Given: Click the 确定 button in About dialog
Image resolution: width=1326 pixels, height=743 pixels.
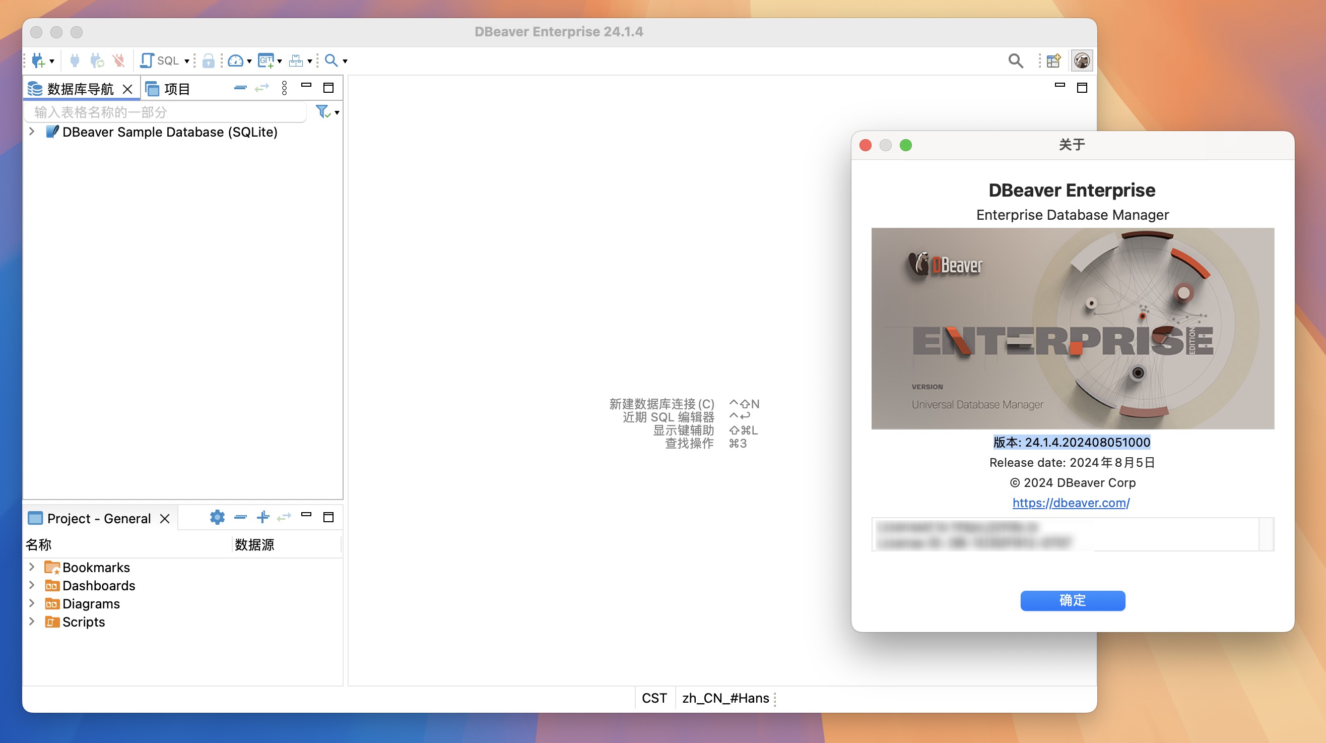Looking at the screenshot, I should 1073,600.
